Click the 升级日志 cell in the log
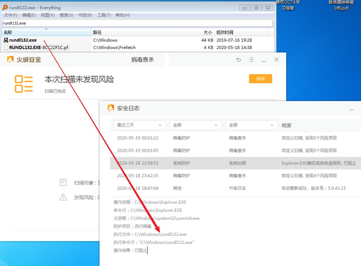The image size is (361, 266). (238, 188)
